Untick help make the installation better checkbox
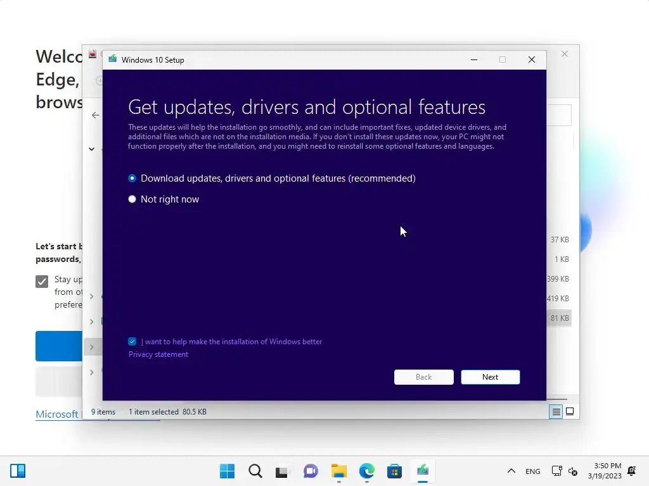Screen dimensions: 649x486 pyautogui.click(x=132, y=341)
